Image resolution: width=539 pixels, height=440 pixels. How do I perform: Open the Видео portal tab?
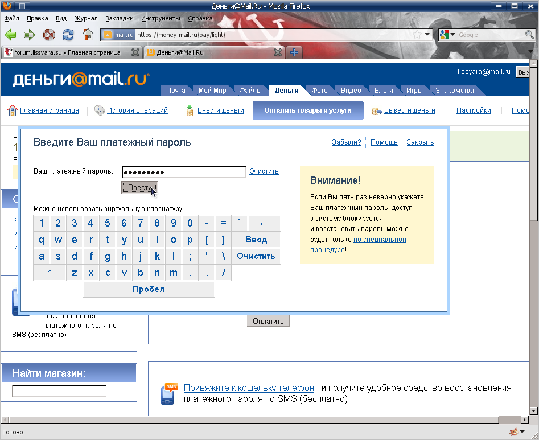click(x=351, y=91)
